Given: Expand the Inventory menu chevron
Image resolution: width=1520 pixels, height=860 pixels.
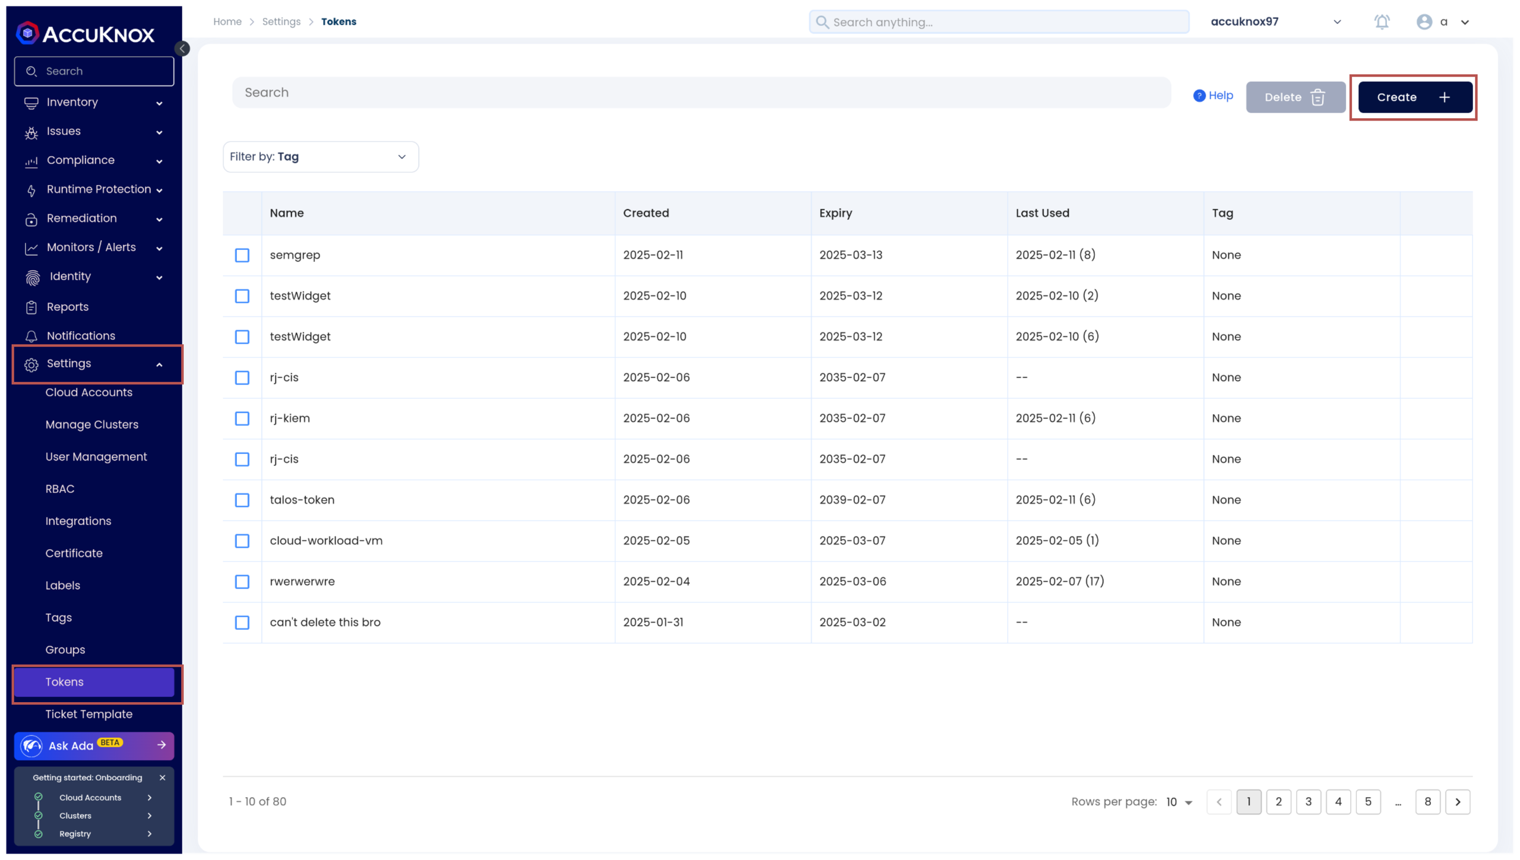Looking at the screenshot, I should click(159, 103).
